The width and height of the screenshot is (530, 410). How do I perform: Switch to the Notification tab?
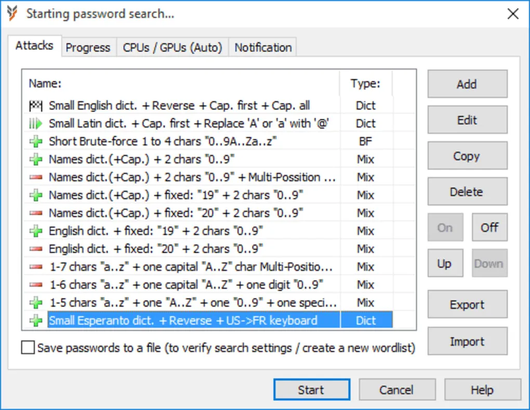pos(262,47)
